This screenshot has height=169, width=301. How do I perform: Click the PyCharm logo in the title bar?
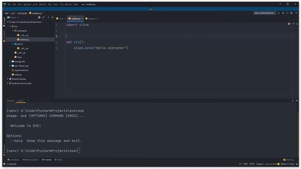click(x=5, y=4)
